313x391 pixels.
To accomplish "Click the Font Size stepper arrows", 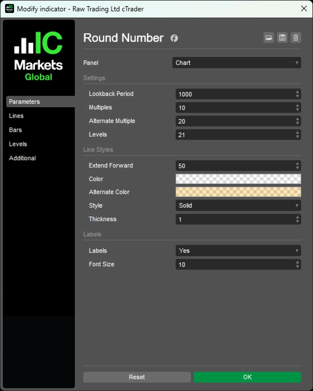I will pyautogui.click(x=297, y=264).
